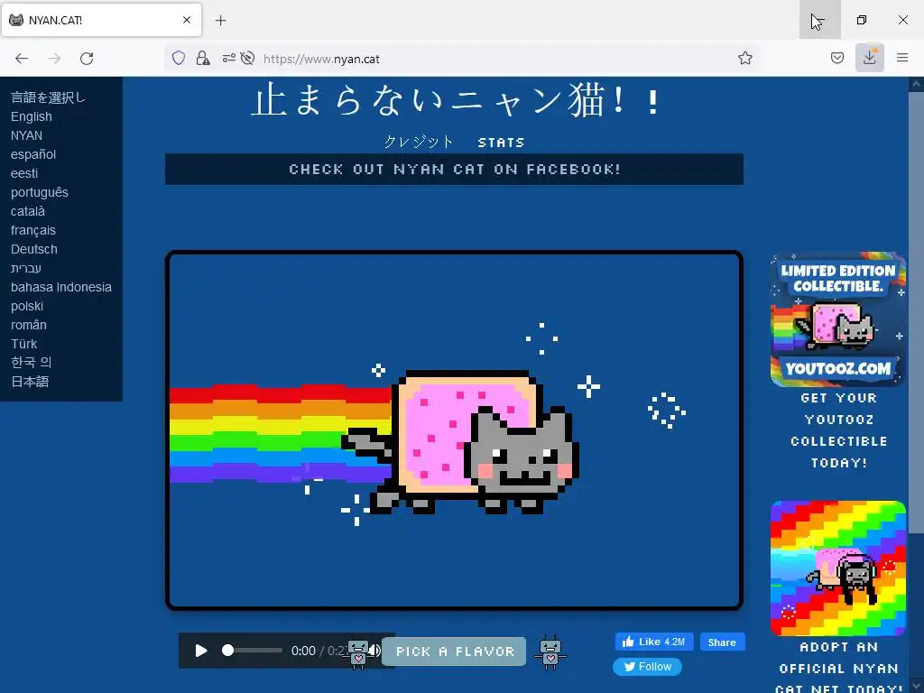Select the NYAN language option
This screenshot has width=924, height=693.
pyautogui.click(x=26, y=135)
